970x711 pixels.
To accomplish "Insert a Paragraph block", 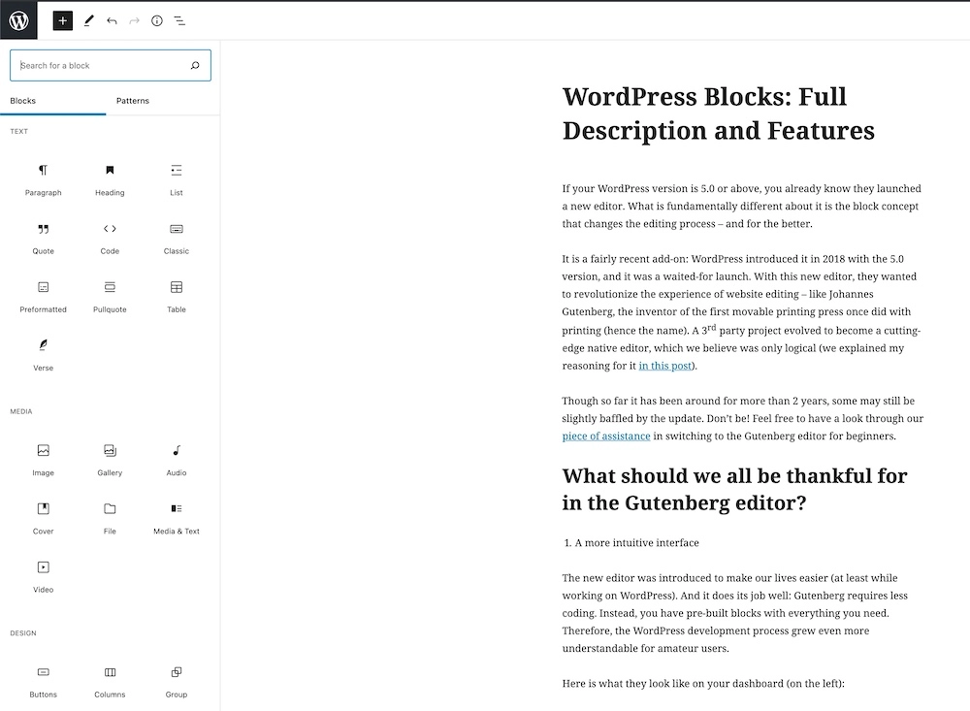I will 44,179.
